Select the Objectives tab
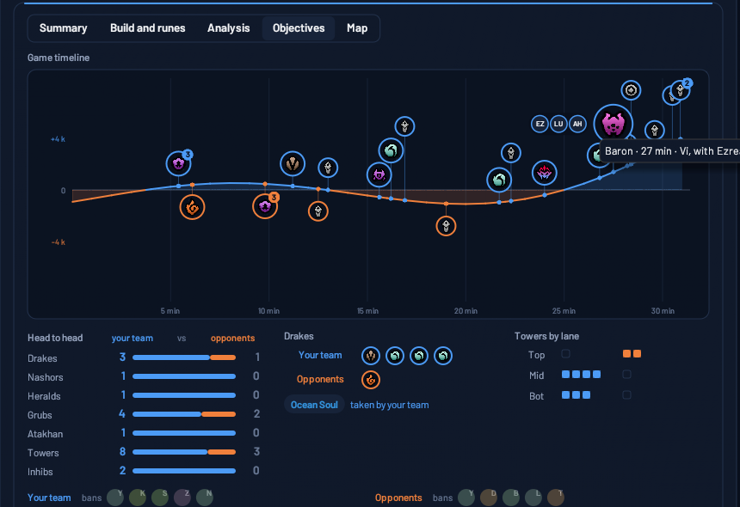The width and height of the screenshot is (740, 507). (x=299, y=28)
